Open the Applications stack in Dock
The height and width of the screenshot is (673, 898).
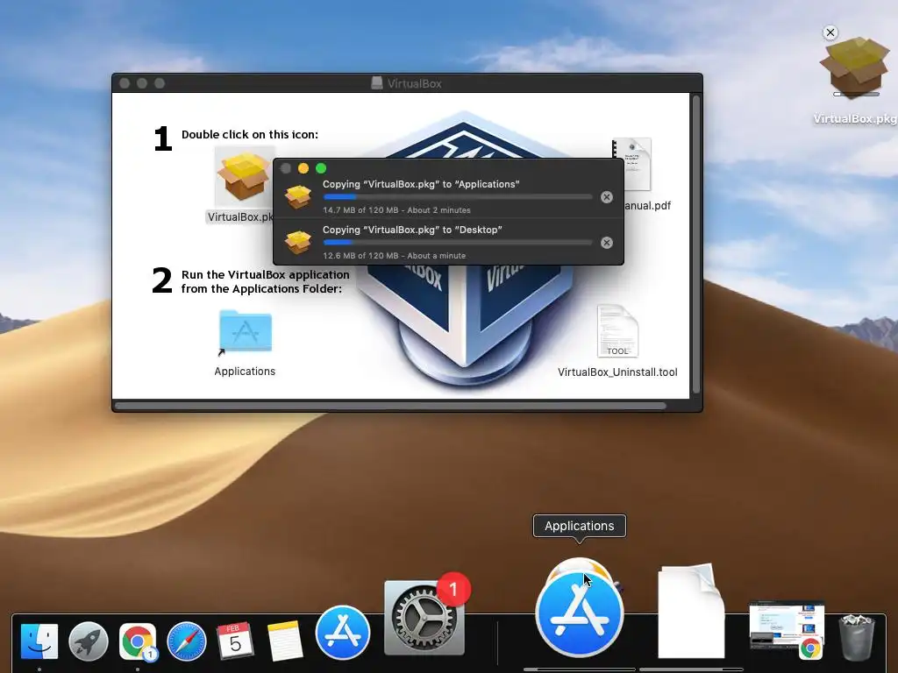(580, 613)
